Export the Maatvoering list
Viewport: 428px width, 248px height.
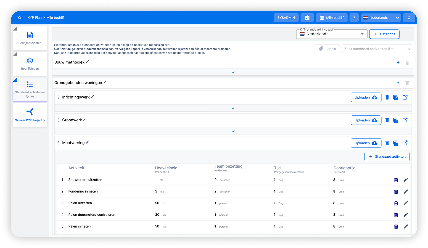tap(405, 143)
